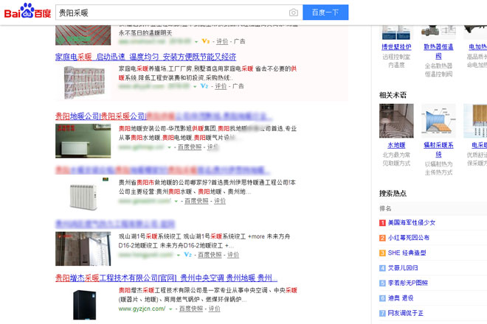Viewport: 487px width, 324px height.
Task: Click the V2 badge of the 观山湖1号 result
Action: pos(188,255)
